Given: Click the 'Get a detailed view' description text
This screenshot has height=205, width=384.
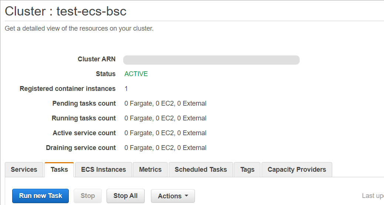Looking at the screenshot, I should coord(79,28).
